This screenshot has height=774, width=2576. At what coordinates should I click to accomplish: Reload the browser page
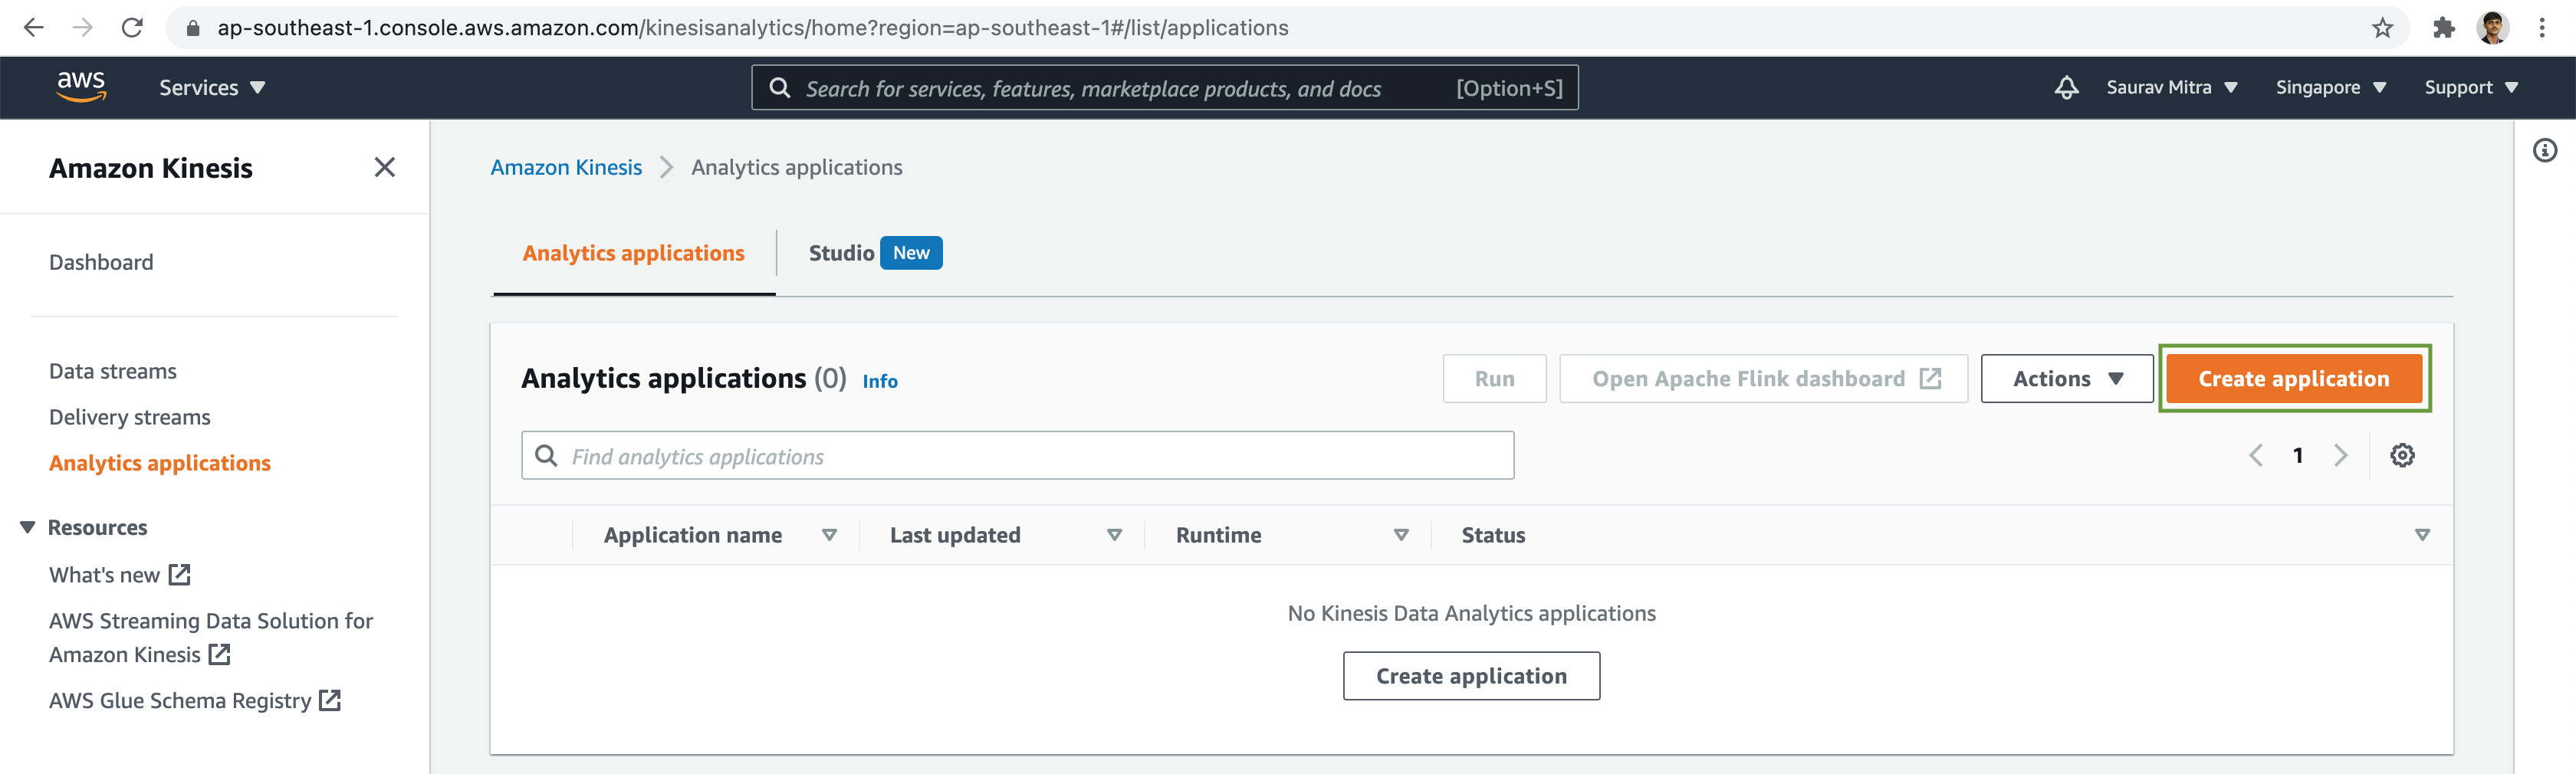132,28
